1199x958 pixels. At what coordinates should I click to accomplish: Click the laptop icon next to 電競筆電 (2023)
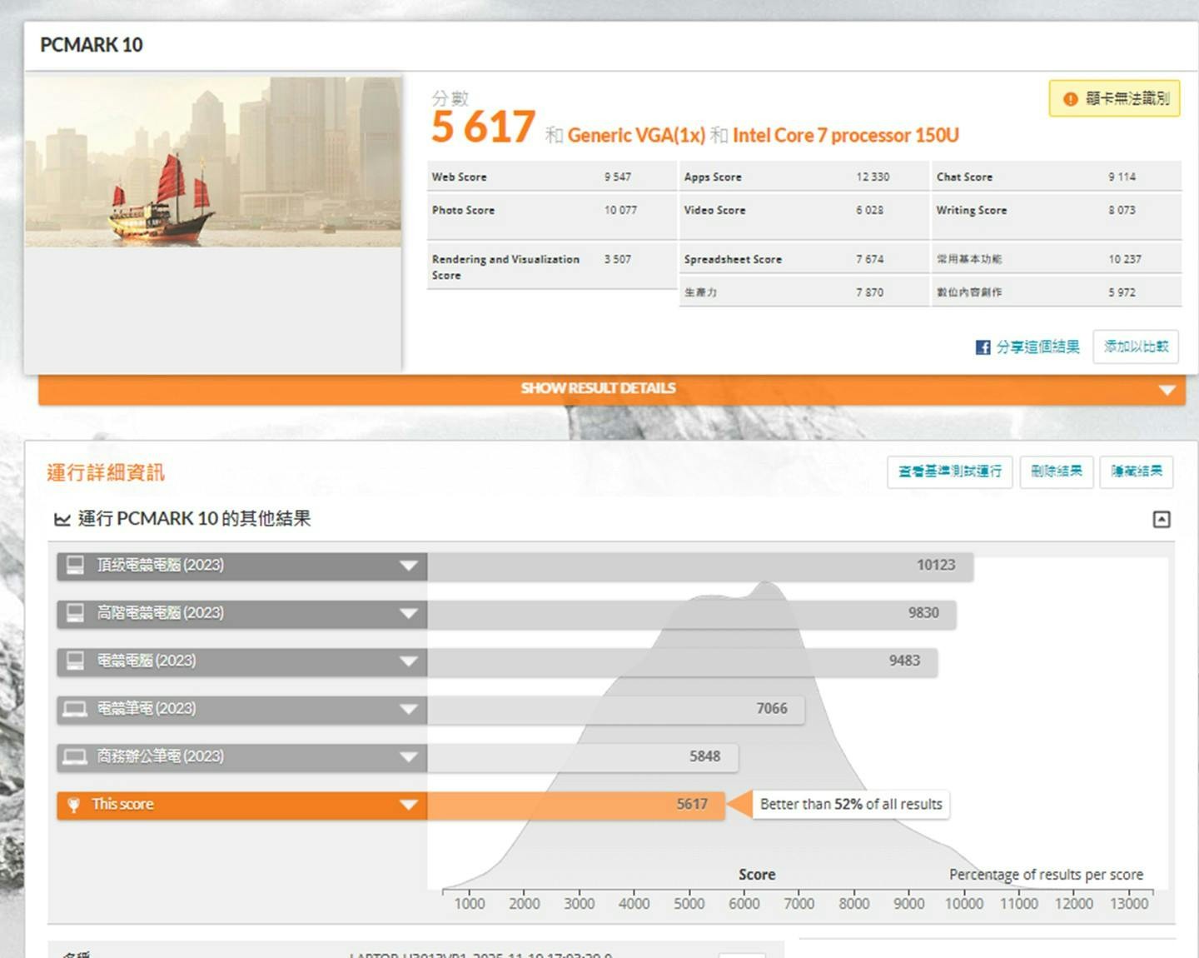click(75, 709)
